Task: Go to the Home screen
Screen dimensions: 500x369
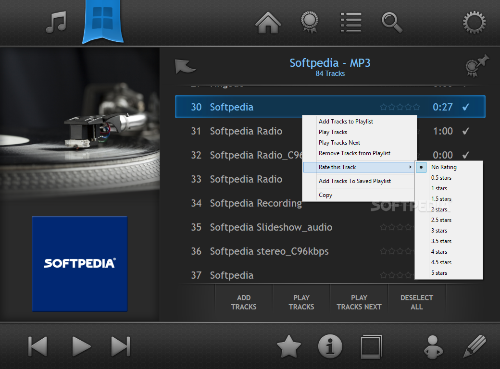Action: coord(268,23)
